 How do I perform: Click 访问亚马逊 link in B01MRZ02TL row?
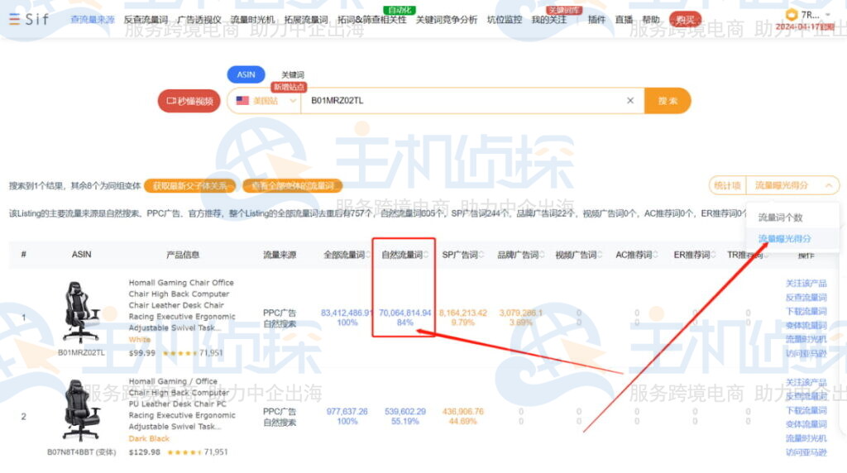[x=806, y=354]
